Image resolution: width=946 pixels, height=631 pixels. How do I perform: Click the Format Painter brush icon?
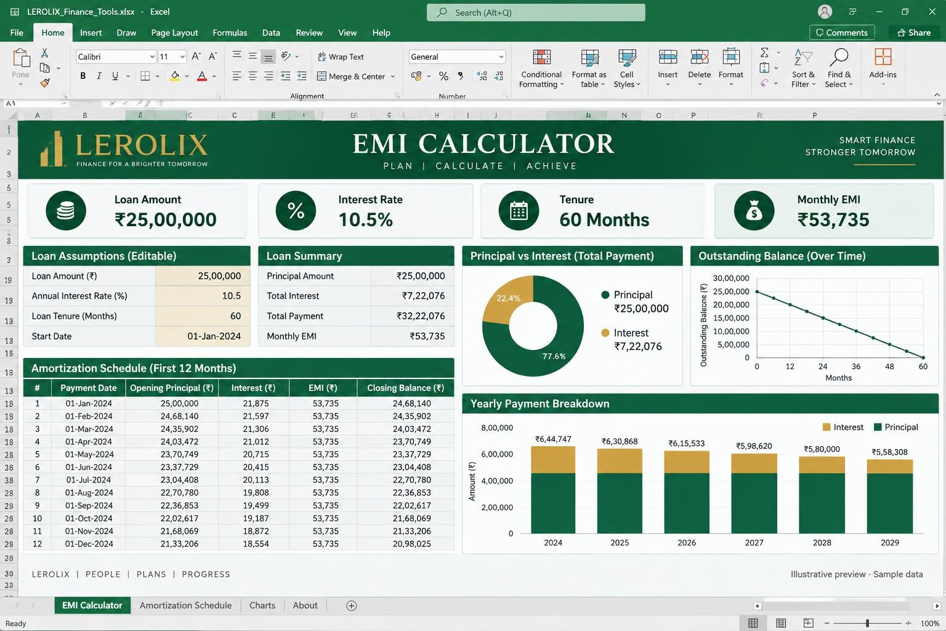(45, 83)
